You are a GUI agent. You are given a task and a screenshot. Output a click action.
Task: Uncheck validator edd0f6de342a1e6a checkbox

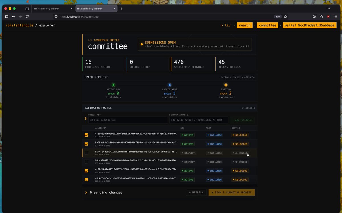pos(86,179)
